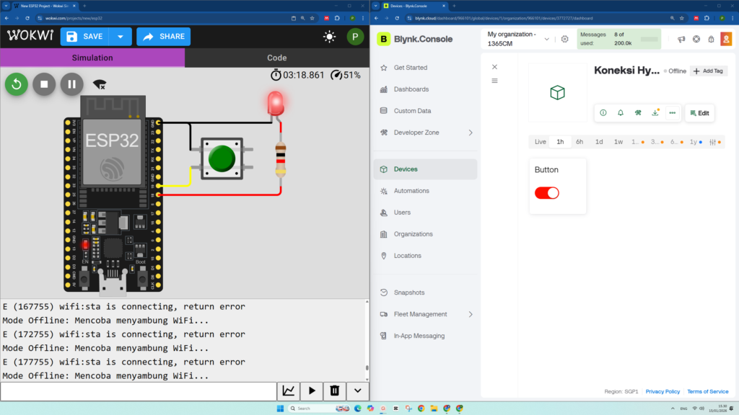The height and width of the screenshot is (415, 739).
Task: Focus the serial monitor input field
Action: [x=139, y=391]
